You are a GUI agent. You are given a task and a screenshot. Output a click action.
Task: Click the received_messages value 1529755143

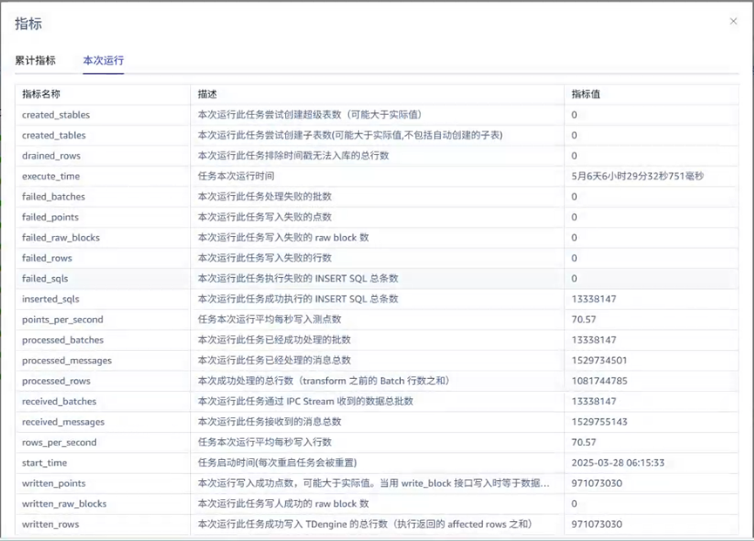(x=600, y=422)
